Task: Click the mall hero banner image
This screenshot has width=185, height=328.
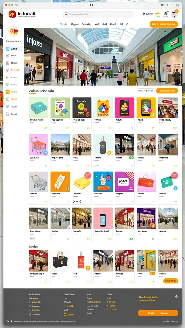Action: [x=103, y=56]
